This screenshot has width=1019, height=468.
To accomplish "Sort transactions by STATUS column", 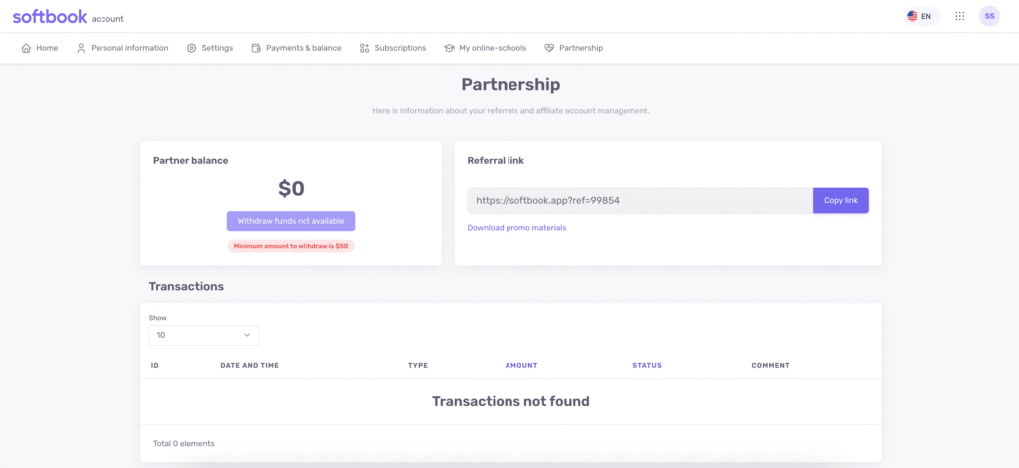I will pos(647,366).
